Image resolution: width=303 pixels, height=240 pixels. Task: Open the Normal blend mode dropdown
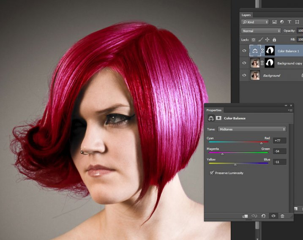click(261, 31)
